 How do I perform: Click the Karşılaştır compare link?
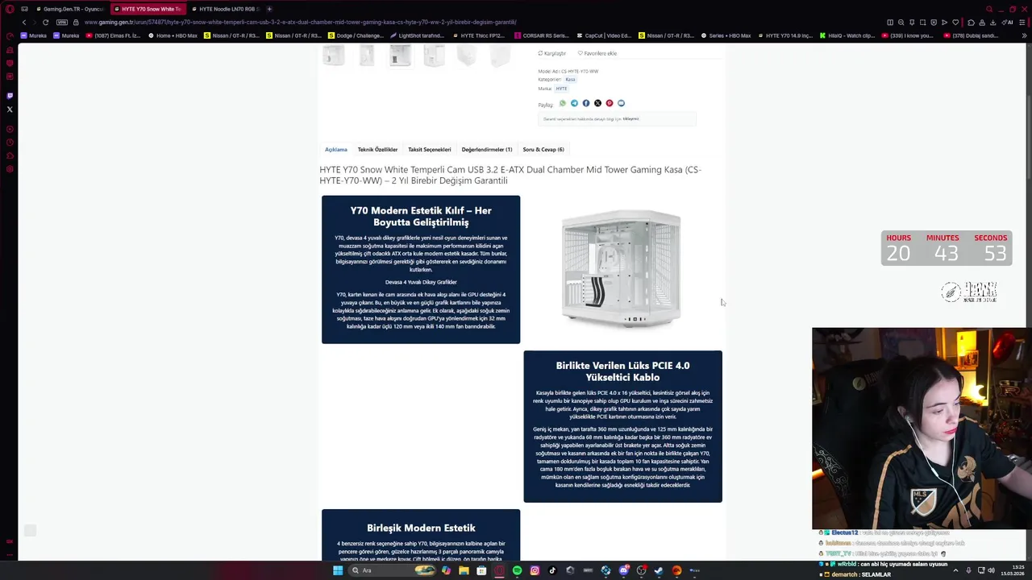pyautogui.click(x=552, y=53)
